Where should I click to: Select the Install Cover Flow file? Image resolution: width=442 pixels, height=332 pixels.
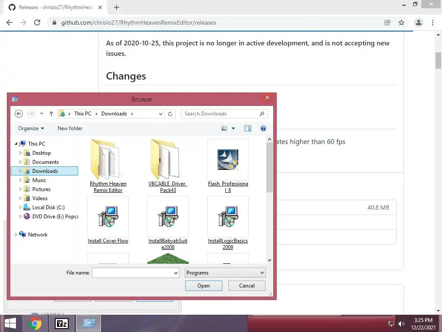coord(108,220)
